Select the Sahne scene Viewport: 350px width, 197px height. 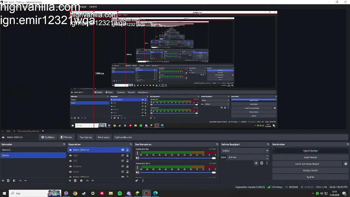pos(33,155)
